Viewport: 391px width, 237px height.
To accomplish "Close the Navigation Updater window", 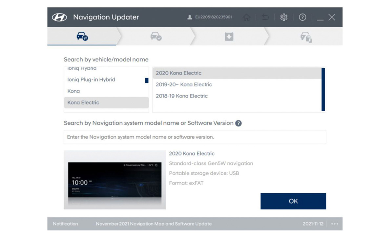I will tap(332, 17).
